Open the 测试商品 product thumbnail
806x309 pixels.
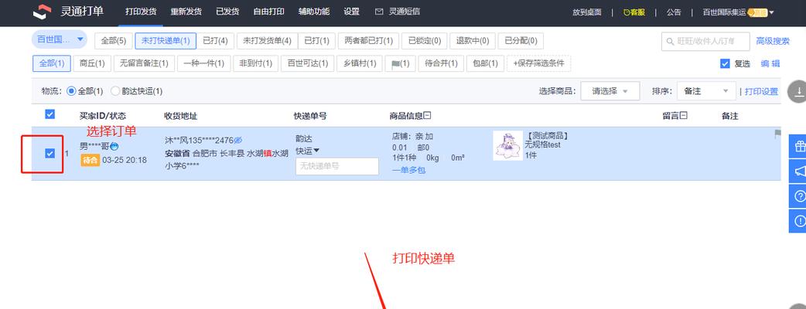pyautogui.click(x=508, y=146)
